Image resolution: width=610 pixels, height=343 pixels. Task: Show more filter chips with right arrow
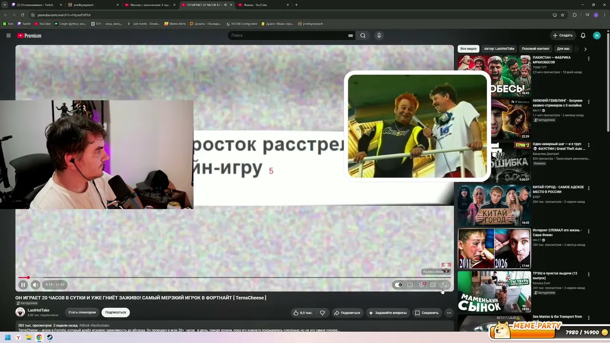(x=585, y=49)
